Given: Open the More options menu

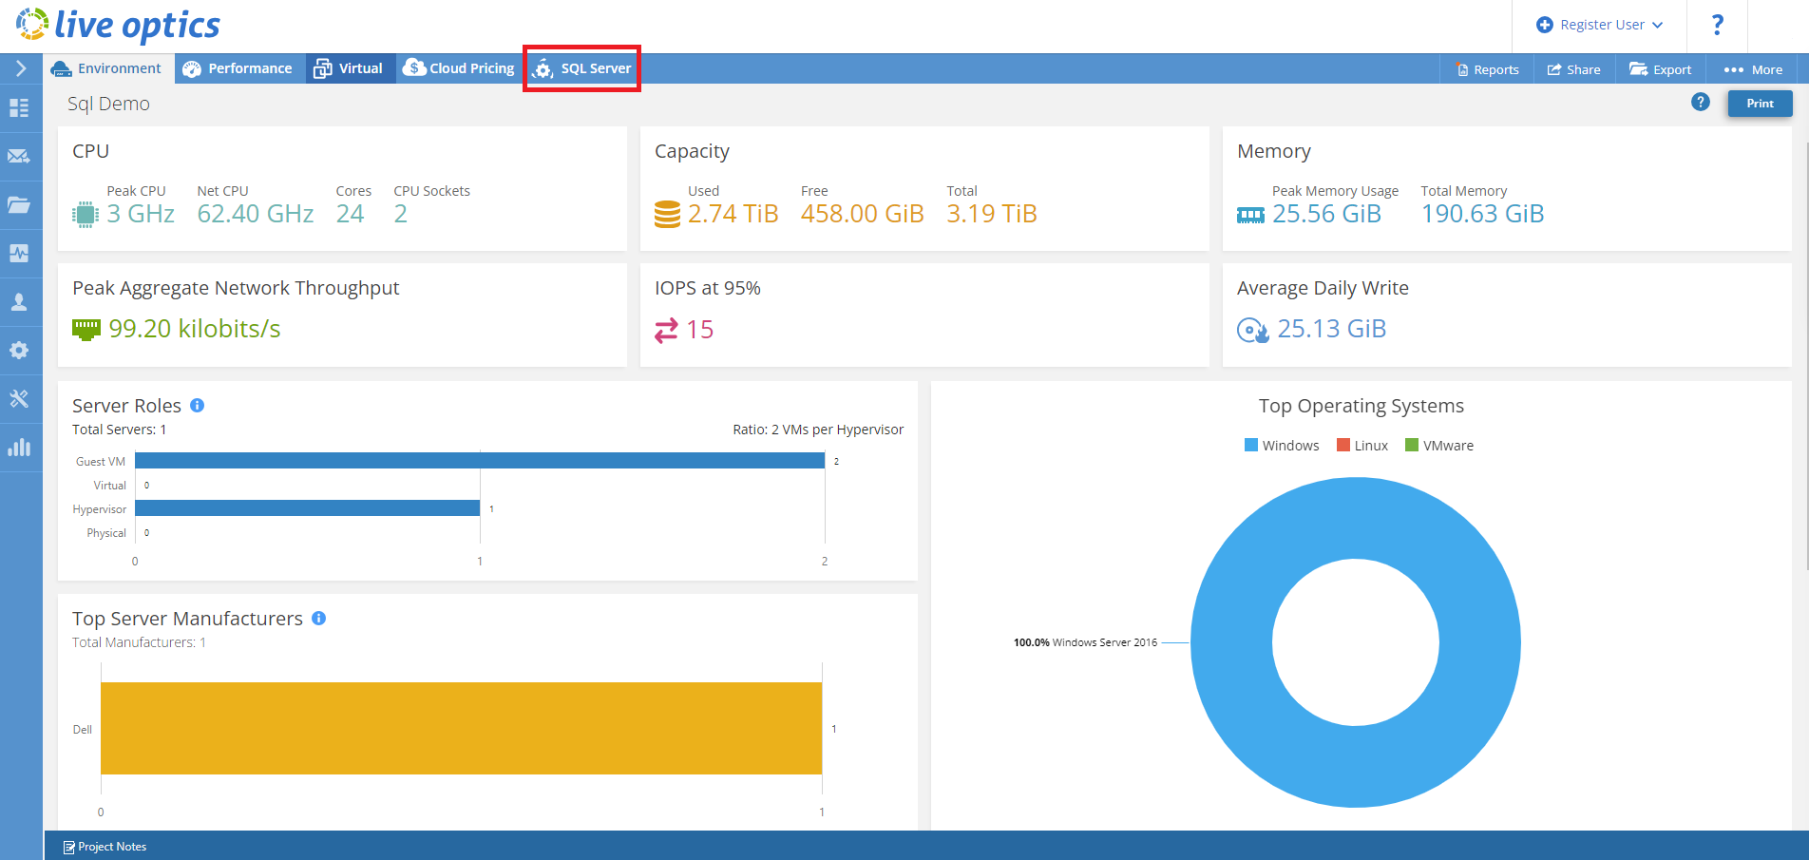Looking at the screenshot, I should click(1753, 69).
